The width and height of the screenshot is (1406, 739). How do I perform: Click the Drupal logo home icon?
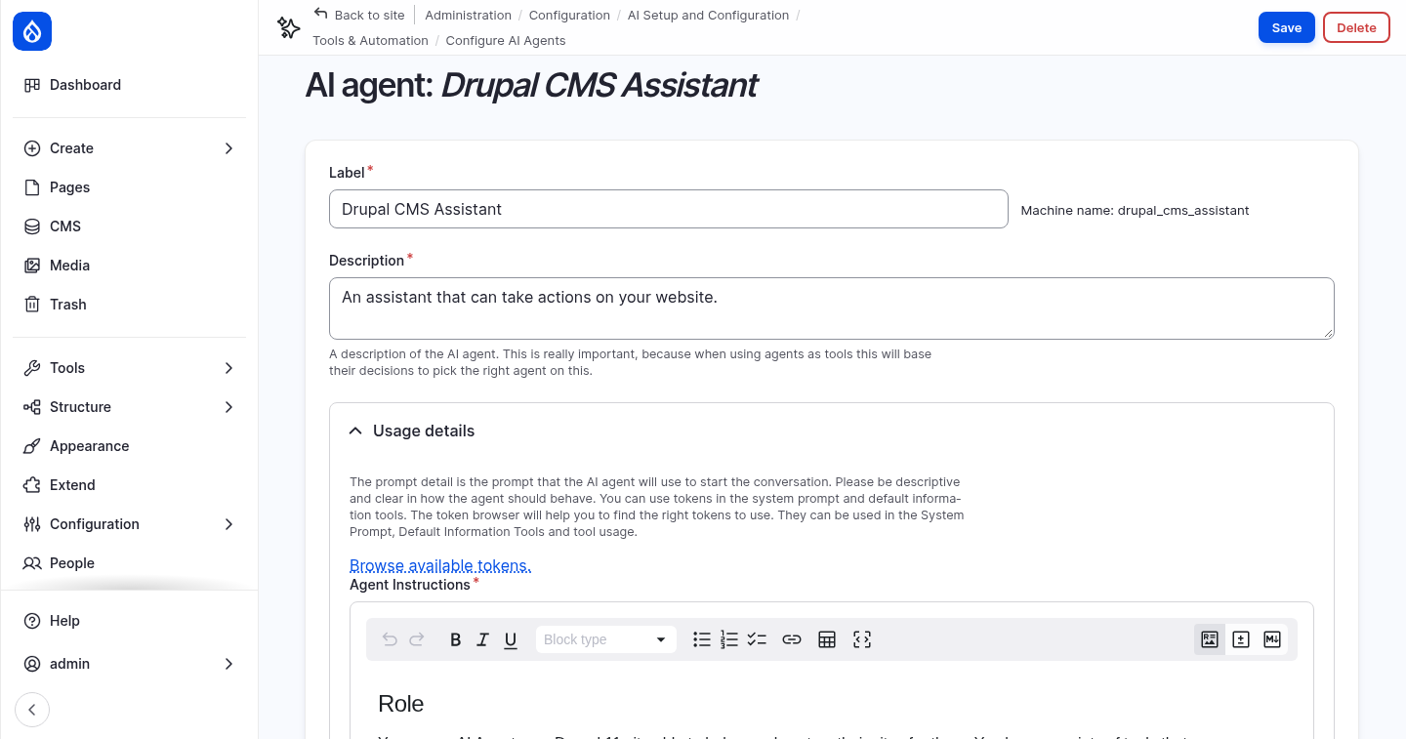point(32,31)
